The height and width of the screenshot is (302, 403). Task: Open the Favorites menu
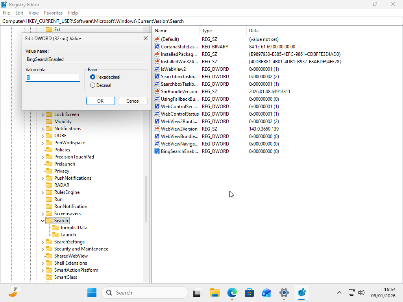tap(53, 13)
